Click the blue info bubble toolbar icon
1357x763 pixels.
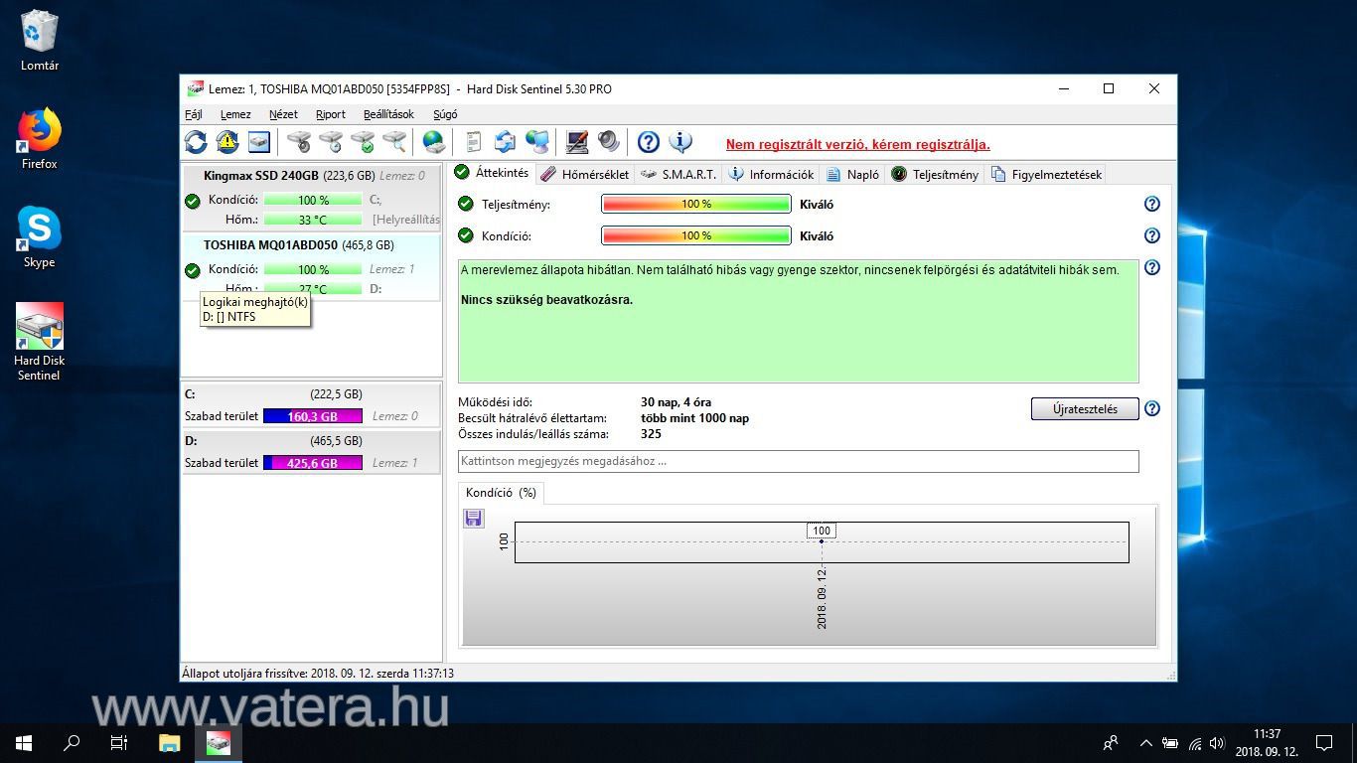(680, 142)
